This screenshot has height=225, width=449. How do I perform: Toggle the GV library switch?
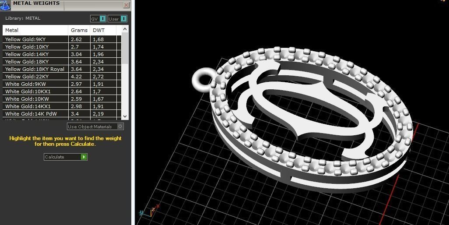point(98,19)
